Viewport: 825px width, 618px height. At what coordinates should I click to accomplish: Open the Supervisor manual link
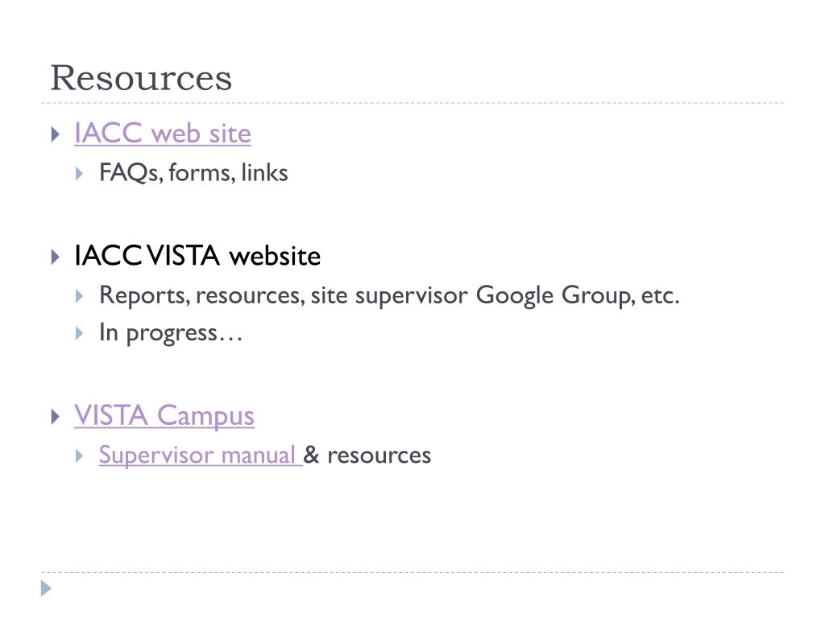[x=201, y=455]
